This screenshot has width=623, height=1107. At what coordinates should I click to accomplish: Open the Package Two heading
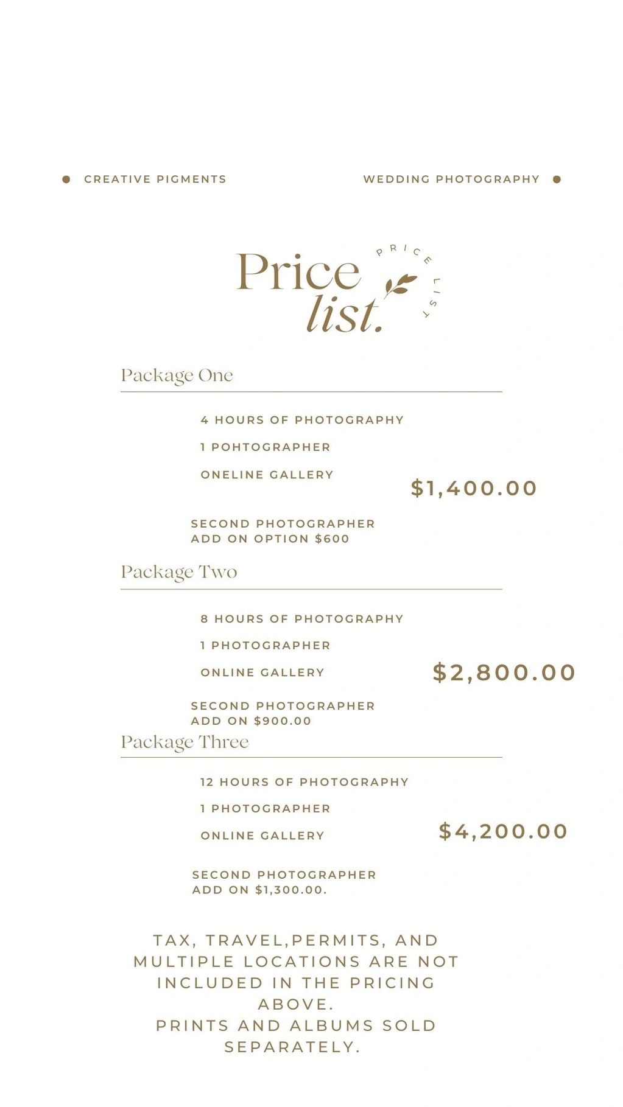pyautogui.click(x=179, y=572)
